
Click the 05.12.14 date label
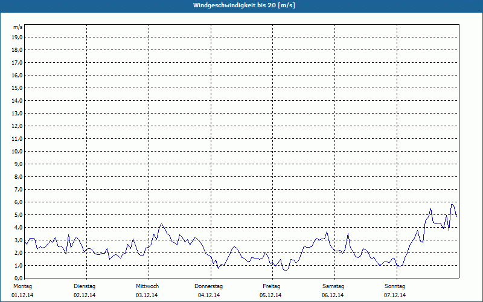(272, 295)
